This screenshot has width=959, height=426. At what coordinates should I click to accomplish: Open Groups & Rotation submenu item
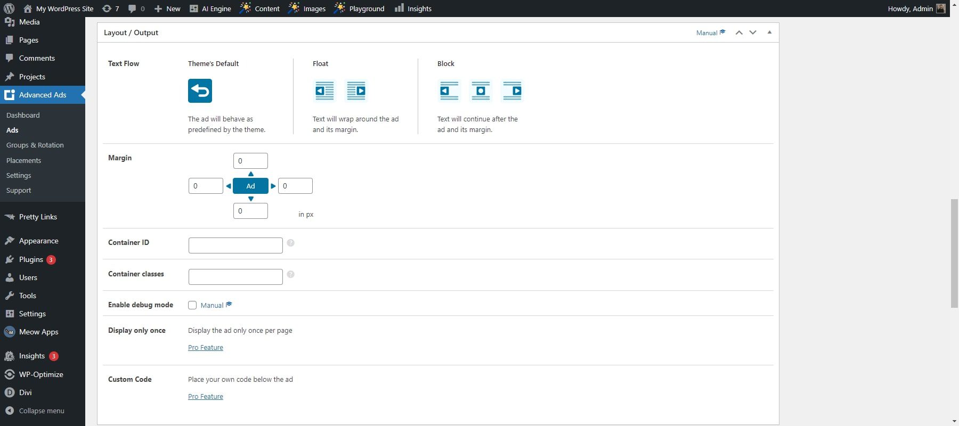tap(35, 145)
